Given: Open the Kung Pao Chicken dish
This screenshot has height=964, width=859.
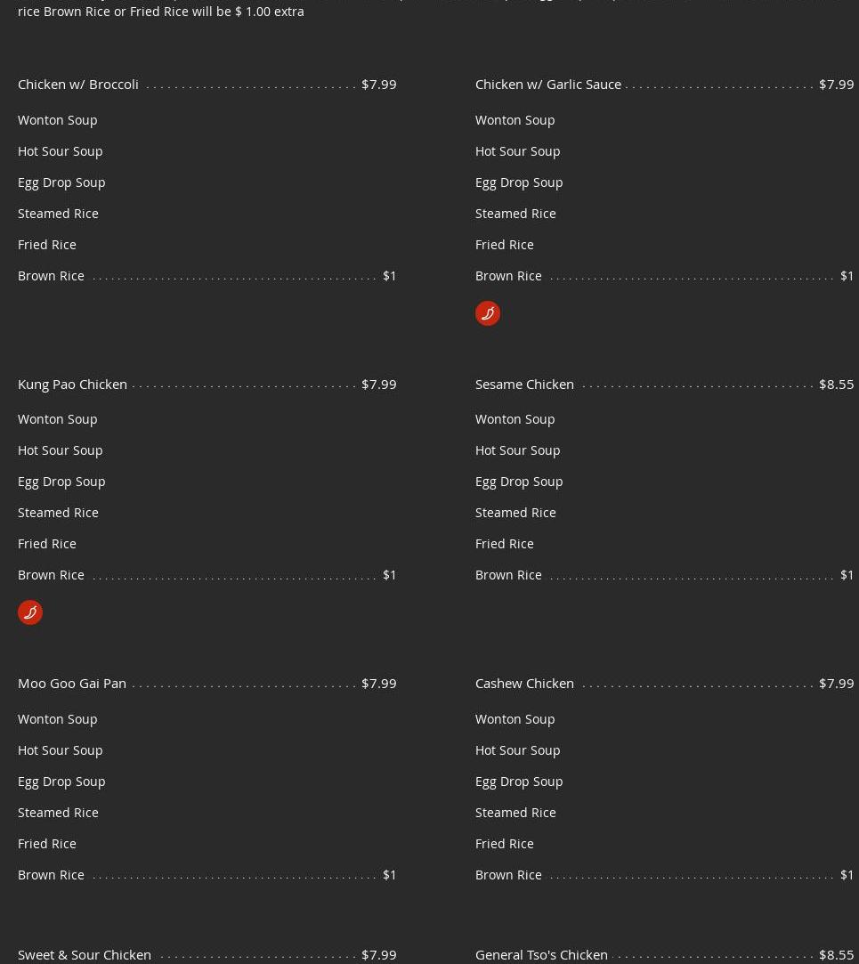Looking at the screenshot, I should [72, 384].
